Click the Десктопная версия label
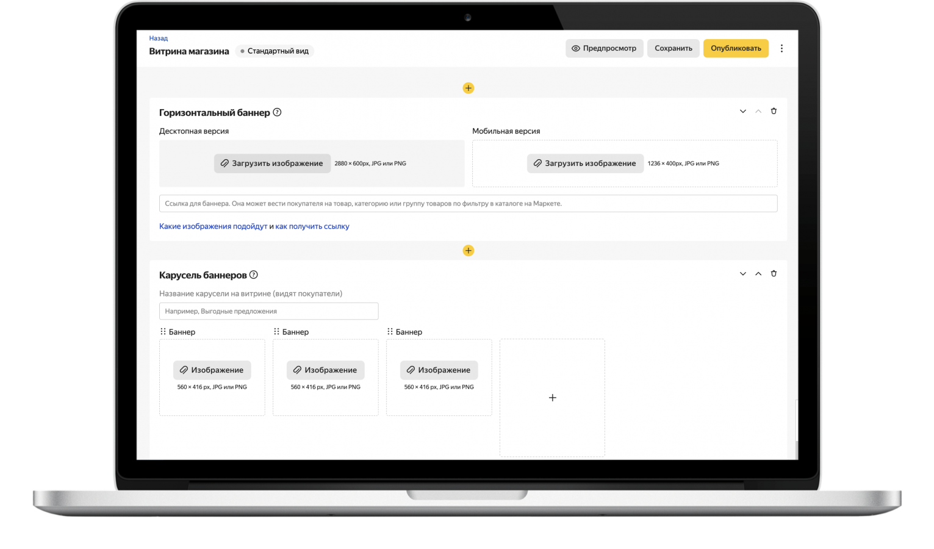Image resolution: width=934 pixels, height=549 pixels. (194, 131)
